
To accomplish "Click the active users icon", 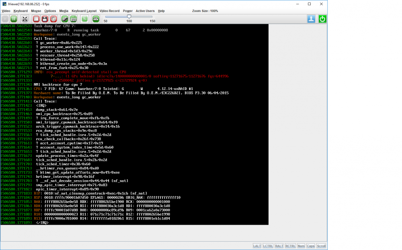I will click(311, 19).
